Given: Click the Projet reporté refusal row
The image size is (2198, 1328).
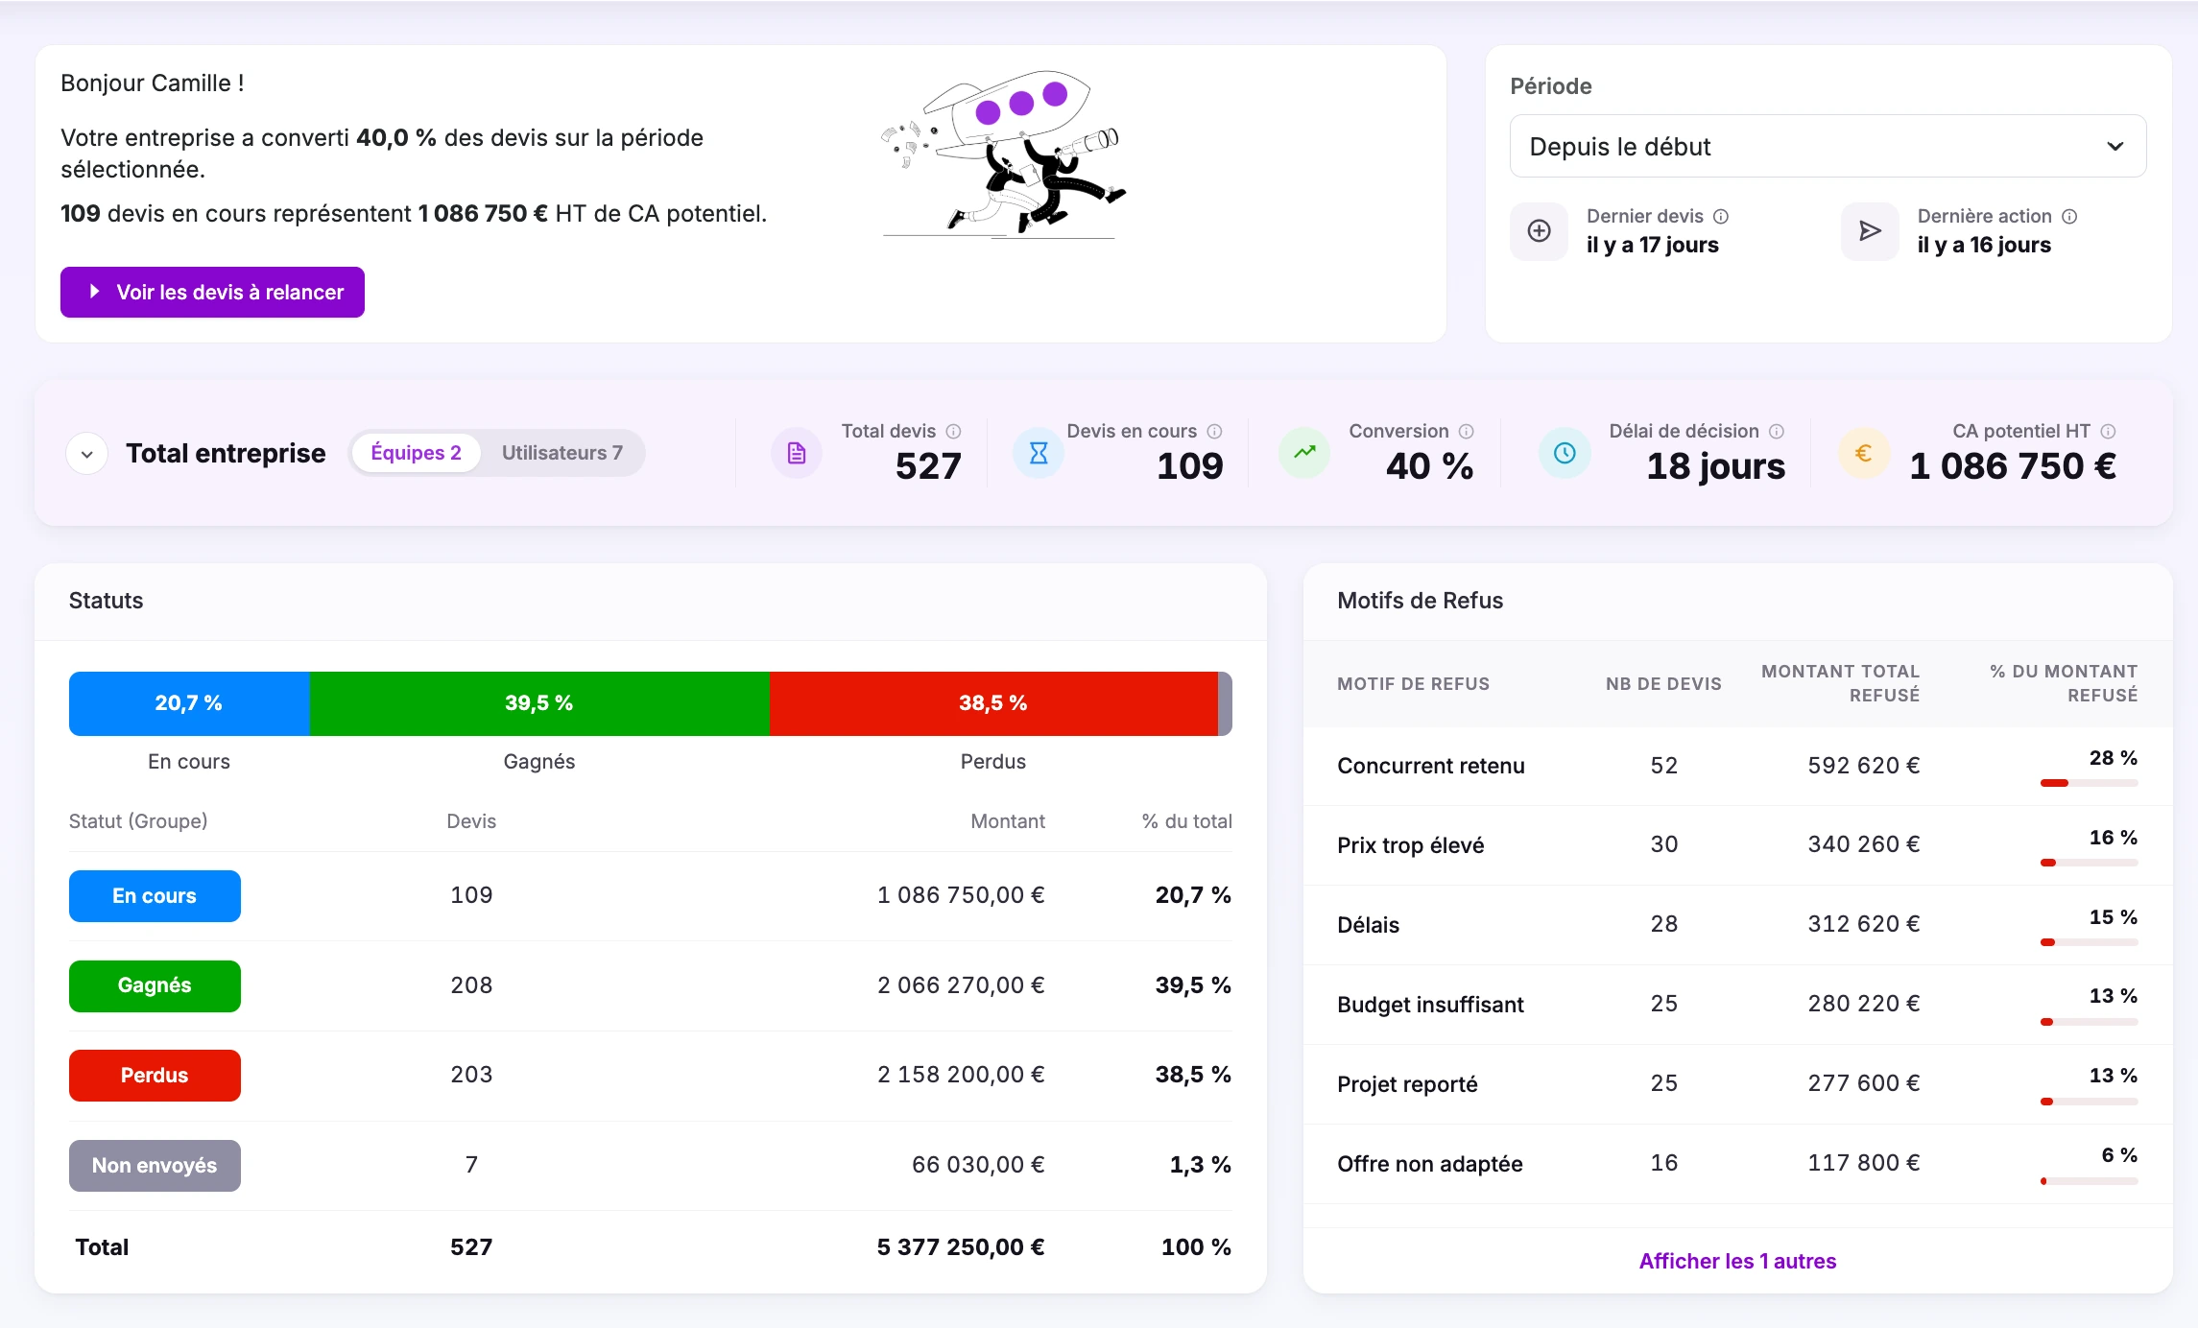Looking at the screenshot, I should point(1737,1084).
